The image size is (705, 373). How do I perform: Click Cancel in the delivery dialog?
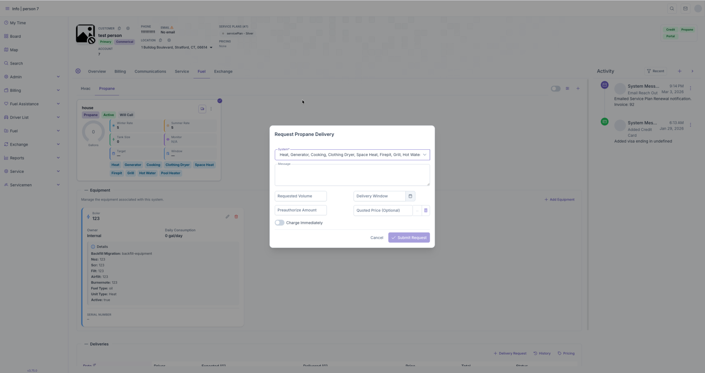pyautogui.click(x=376, y=237)
